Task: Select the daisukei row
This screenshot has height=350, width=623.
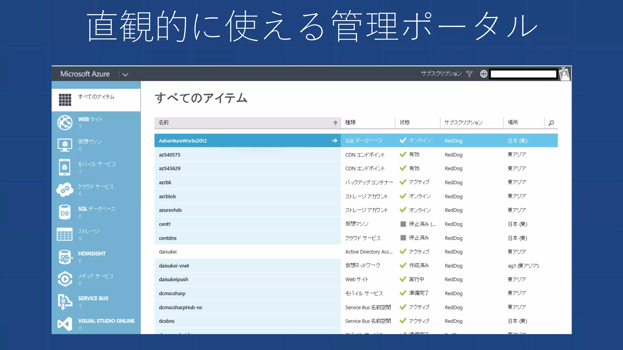Action: coord(356,252)
